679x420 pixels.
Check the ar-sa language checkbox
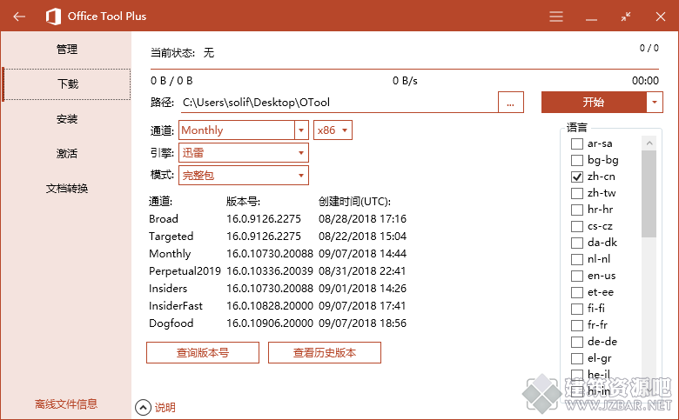[577, 143]
